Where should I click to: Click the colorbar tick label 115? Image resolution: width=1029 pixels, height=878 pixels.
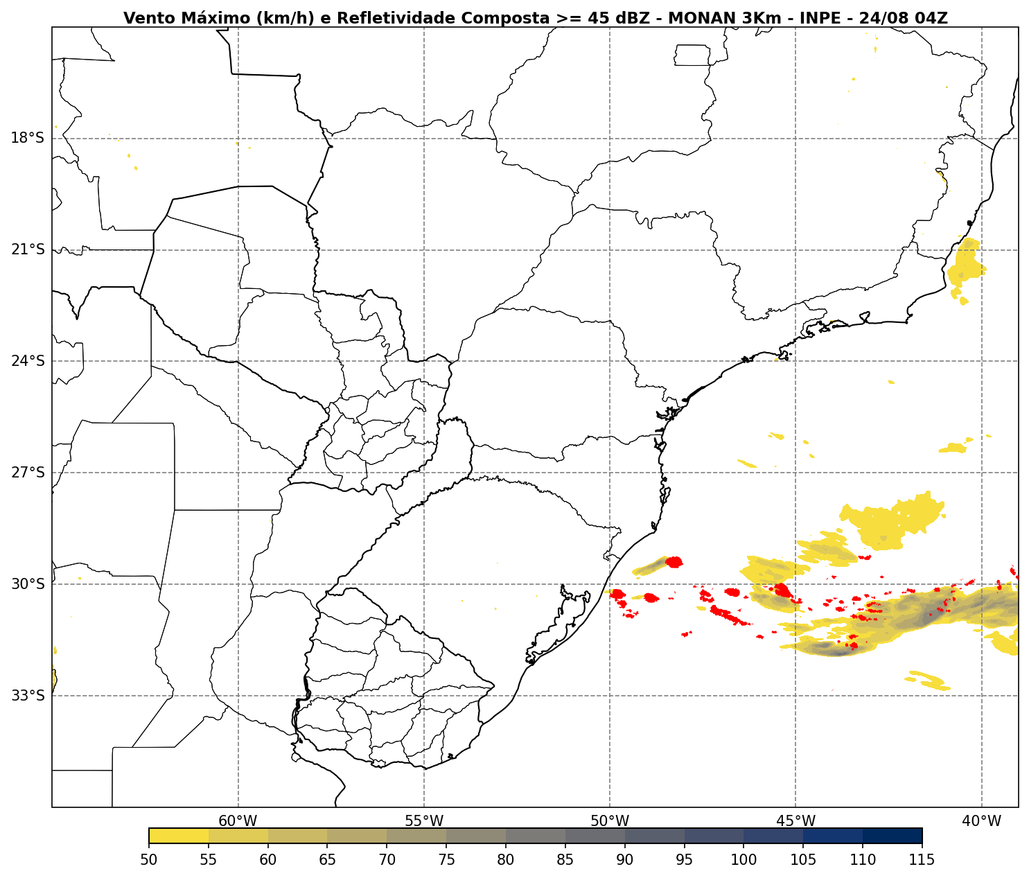click(x=922, y=861)
